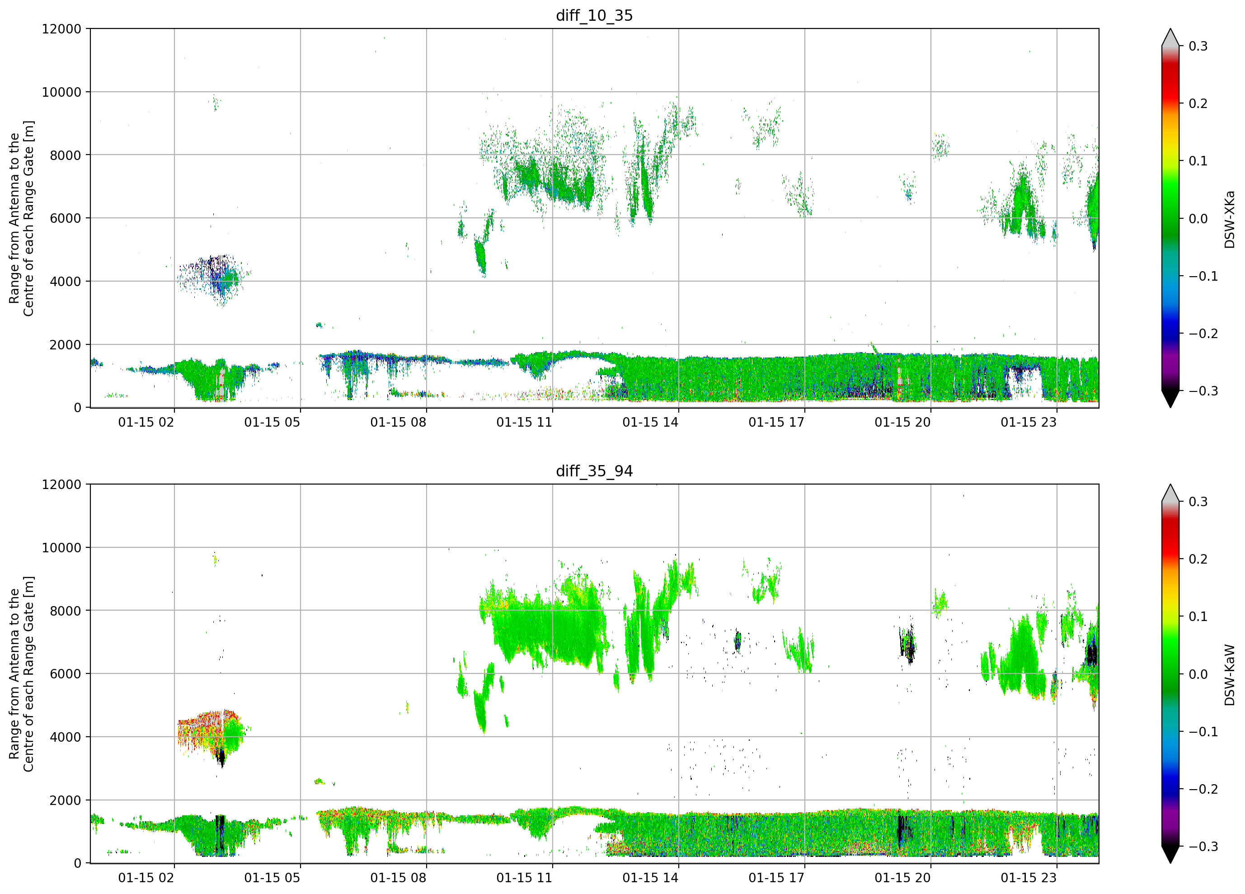Click the −0.2 tick on DSW-XKa colorbar
The height and width of the screenshot is (894, 1245).
[1203, 333]
